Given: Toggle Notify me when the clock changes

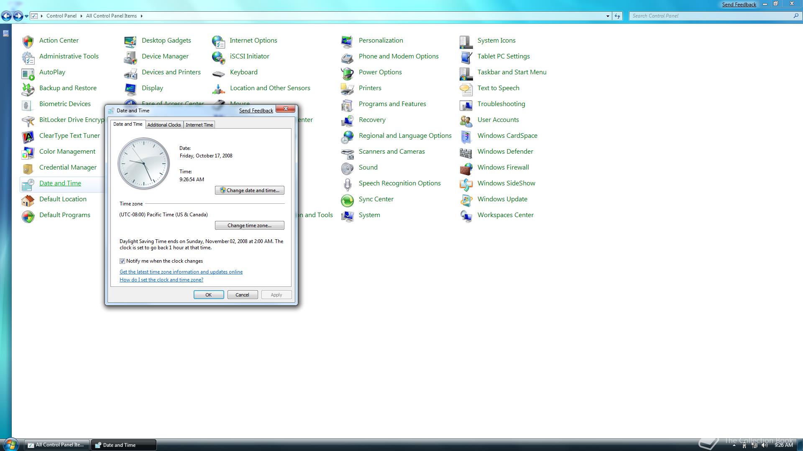Looking at the screenshot, I should tap(122, 261).
